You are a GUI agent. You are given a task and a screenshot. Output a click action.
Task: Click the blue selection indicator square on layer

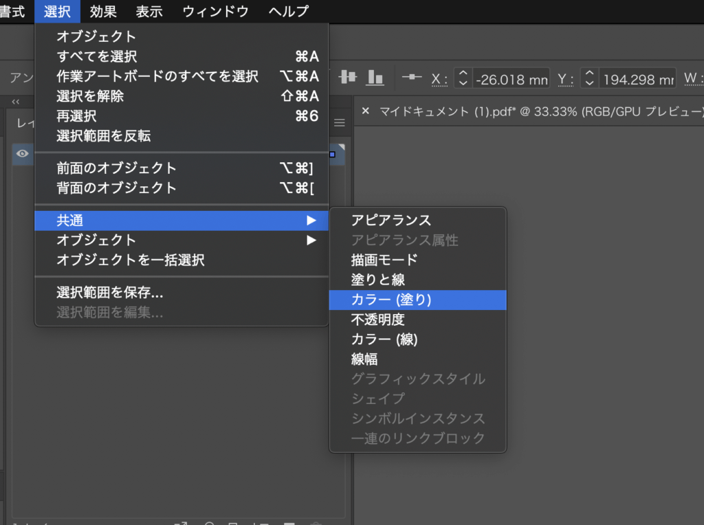[x=333, y=154]
